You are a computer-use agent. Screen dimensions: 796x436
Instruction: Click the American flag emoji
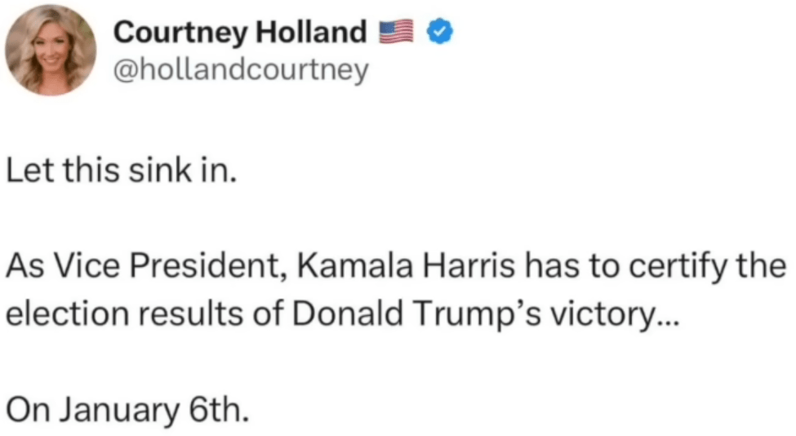[x=396, y=32]
